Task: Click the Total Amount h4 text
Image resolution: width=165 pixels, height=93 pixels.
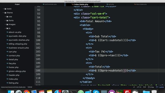Action: (x=95, y=21)
